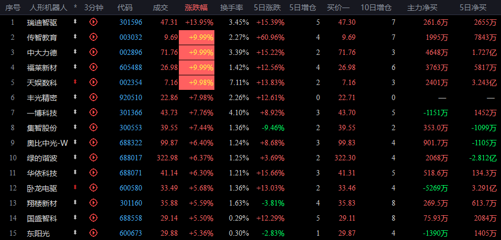
Task: Click the red marker icon beside 卧龙电驱
Action: coord(75,188)
